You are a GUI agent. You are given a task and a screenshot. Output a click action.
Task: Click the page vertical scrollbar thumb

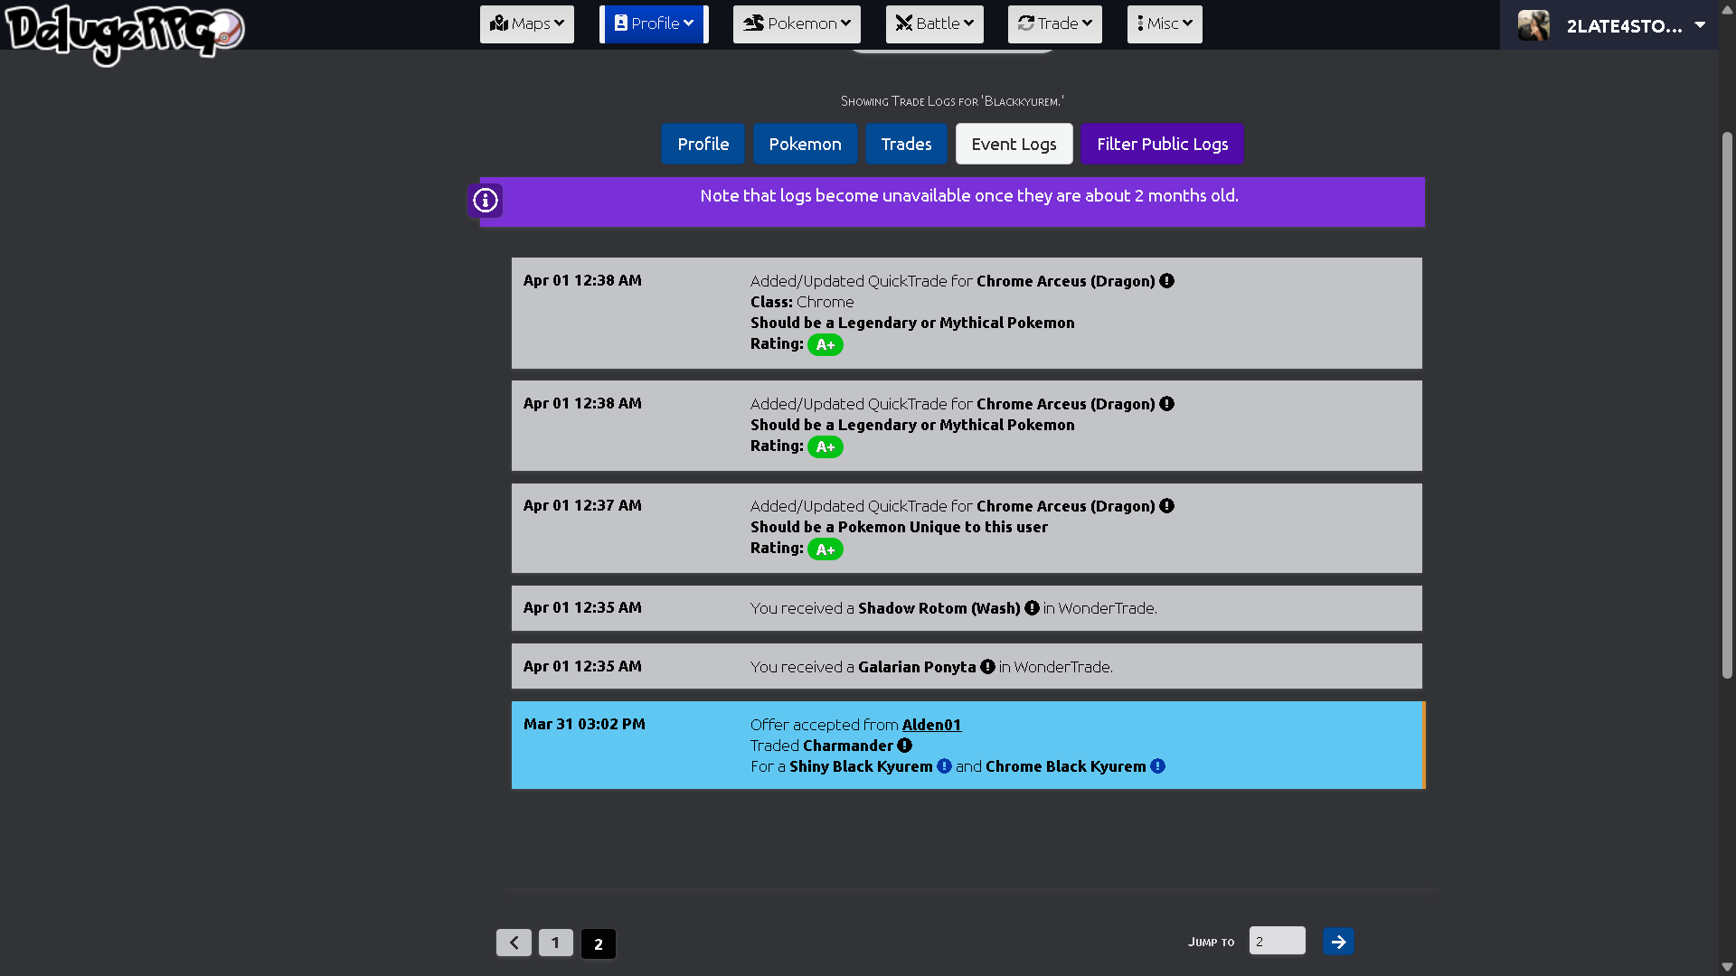[x=1727, y=405]
